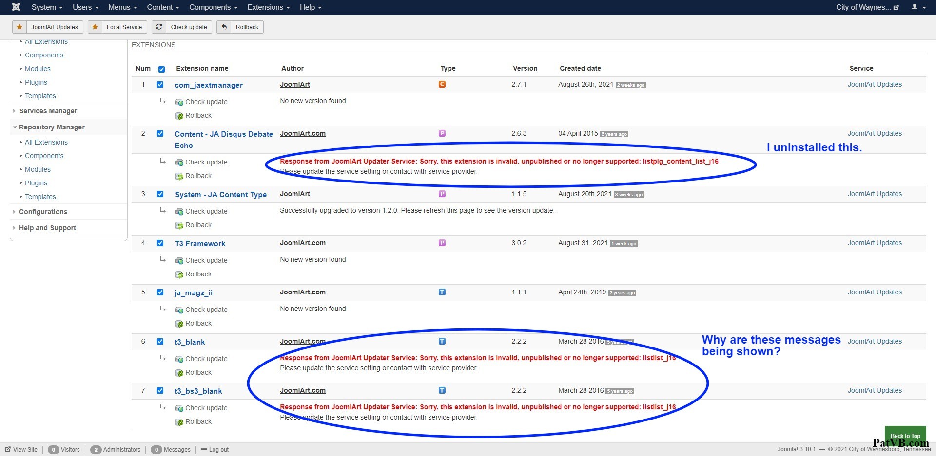Toggle the select-all checkbox in table header
The width and height of the screenshot is (936, 456).
pos(161,69)
